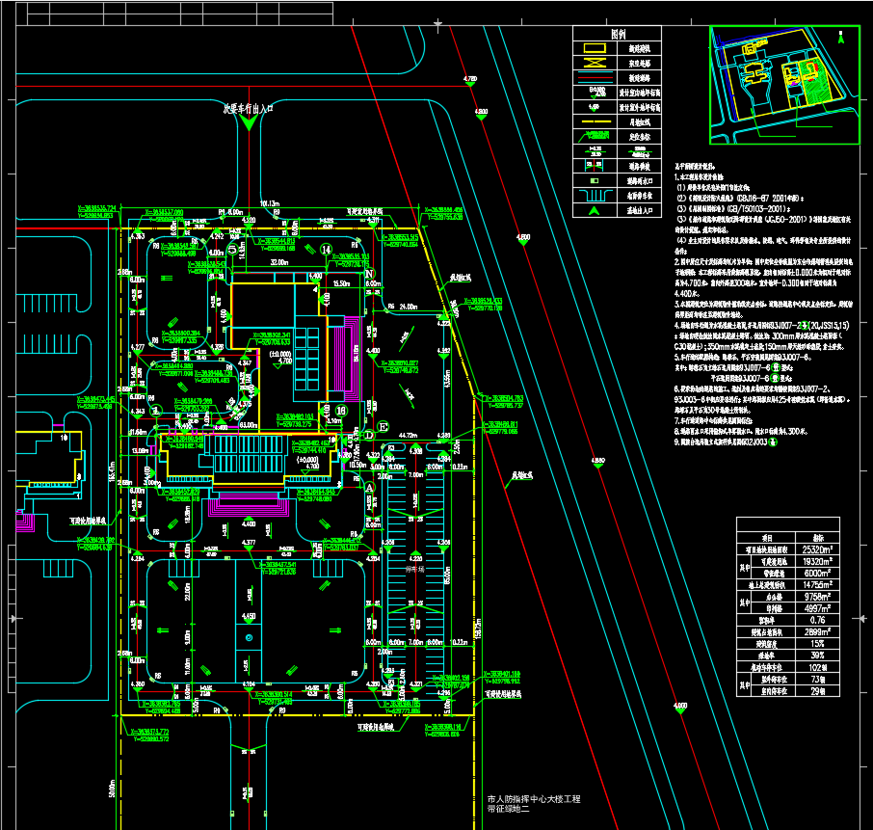Click the 24.00m dimension text

409,307
